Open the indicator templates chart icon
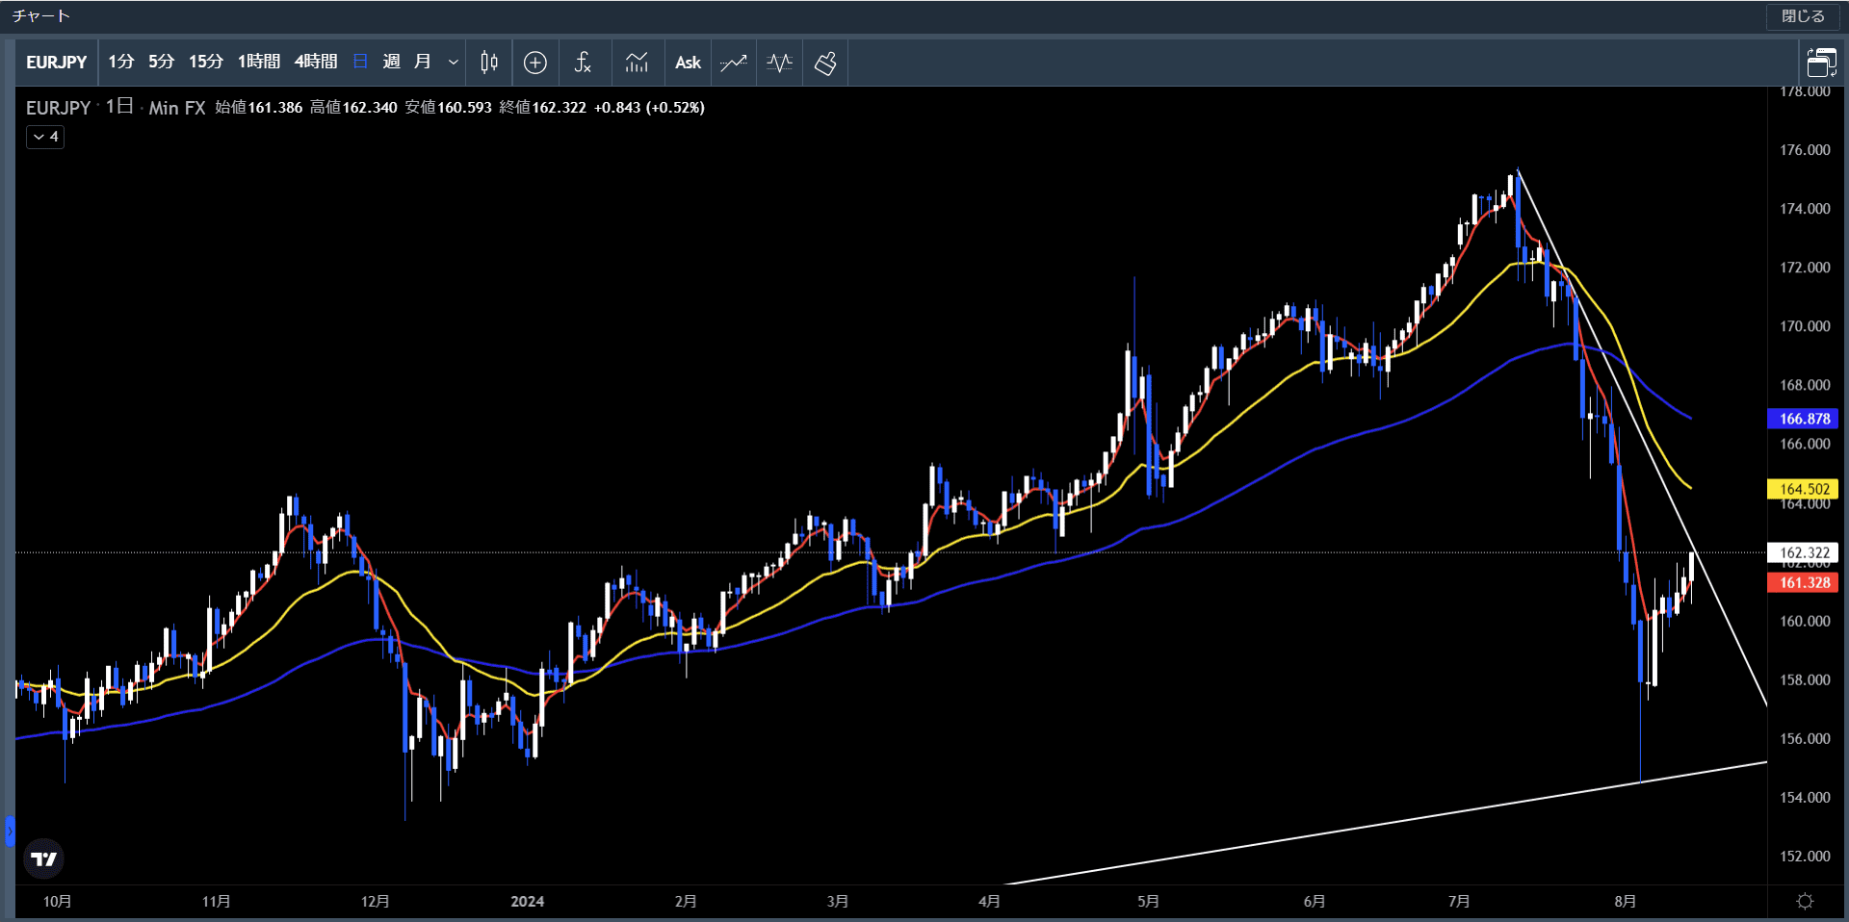The image size is (1849, 922). 637,63
